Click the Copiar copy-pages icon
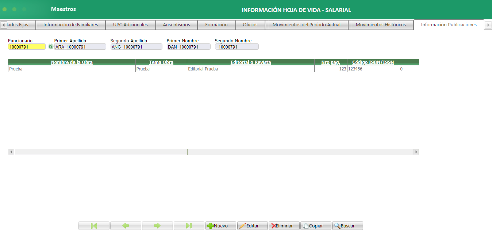The image size is (492, 238). [305, 225]
